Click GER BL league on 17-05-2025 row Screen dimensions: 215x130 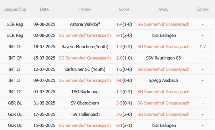coord(15,114)
